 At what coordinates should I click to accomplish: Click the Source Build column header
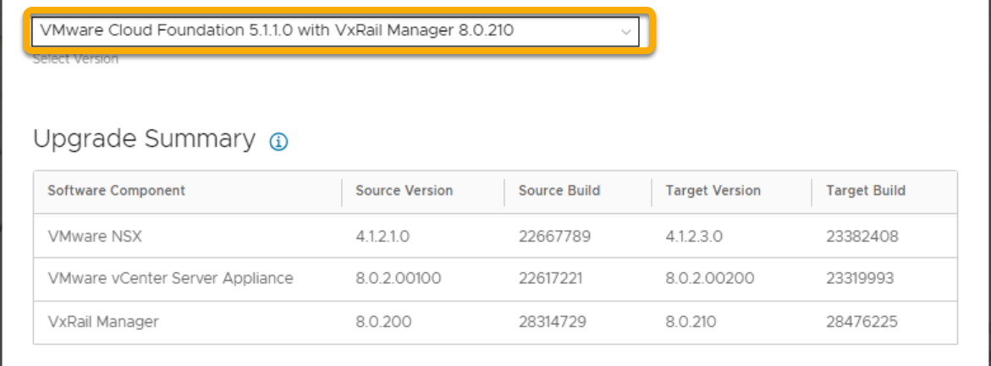coord(559,190)
